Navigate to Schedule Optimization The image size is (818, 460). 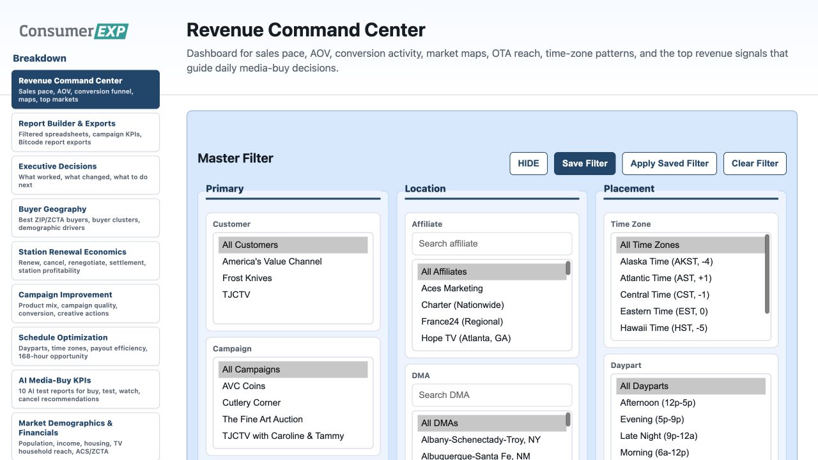click(86, 346)
